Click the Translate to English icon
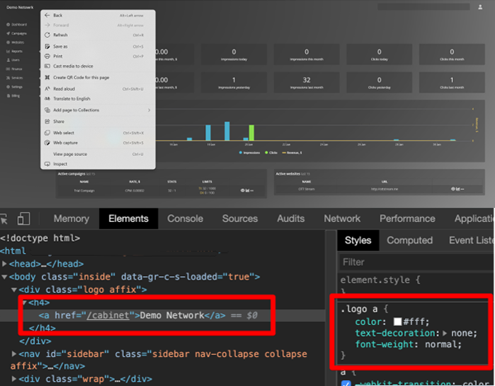495x386 pixels. [47, 98]
